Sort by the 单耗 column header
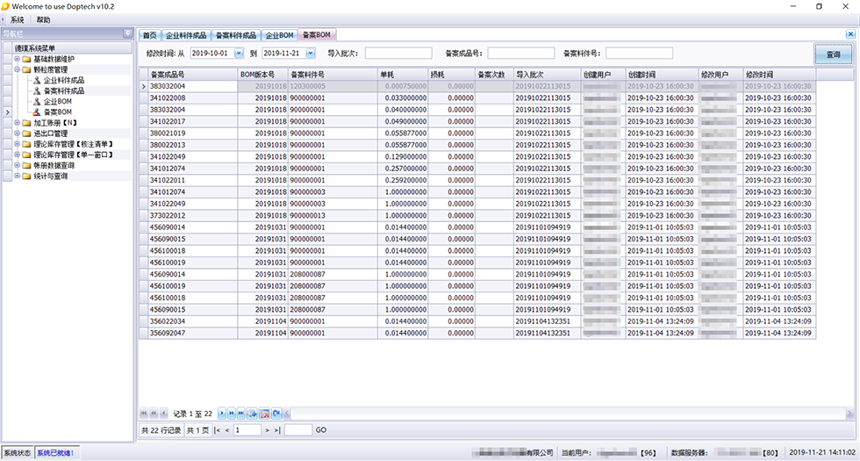The height and width of the screenshot is (461, 860). pyautogui.click(x=402, y=75)
